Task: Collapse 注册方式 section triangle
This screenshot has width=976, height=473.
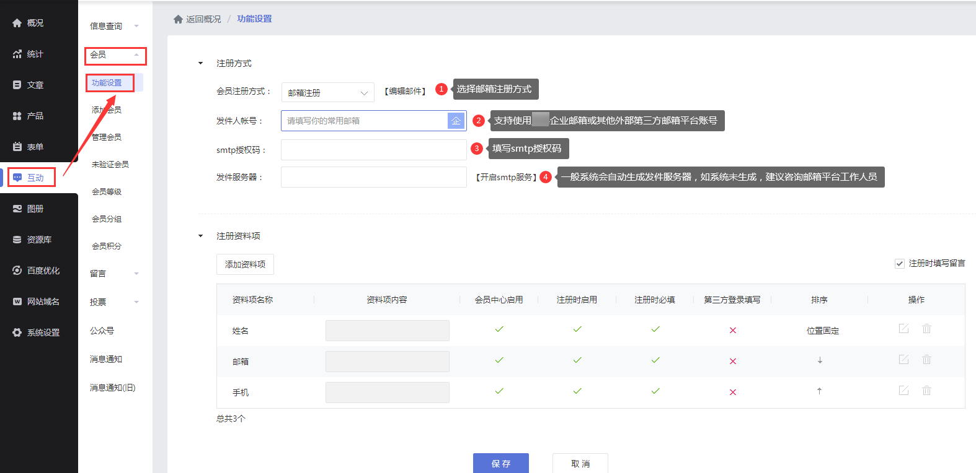Action: click(x=200, y=63)
